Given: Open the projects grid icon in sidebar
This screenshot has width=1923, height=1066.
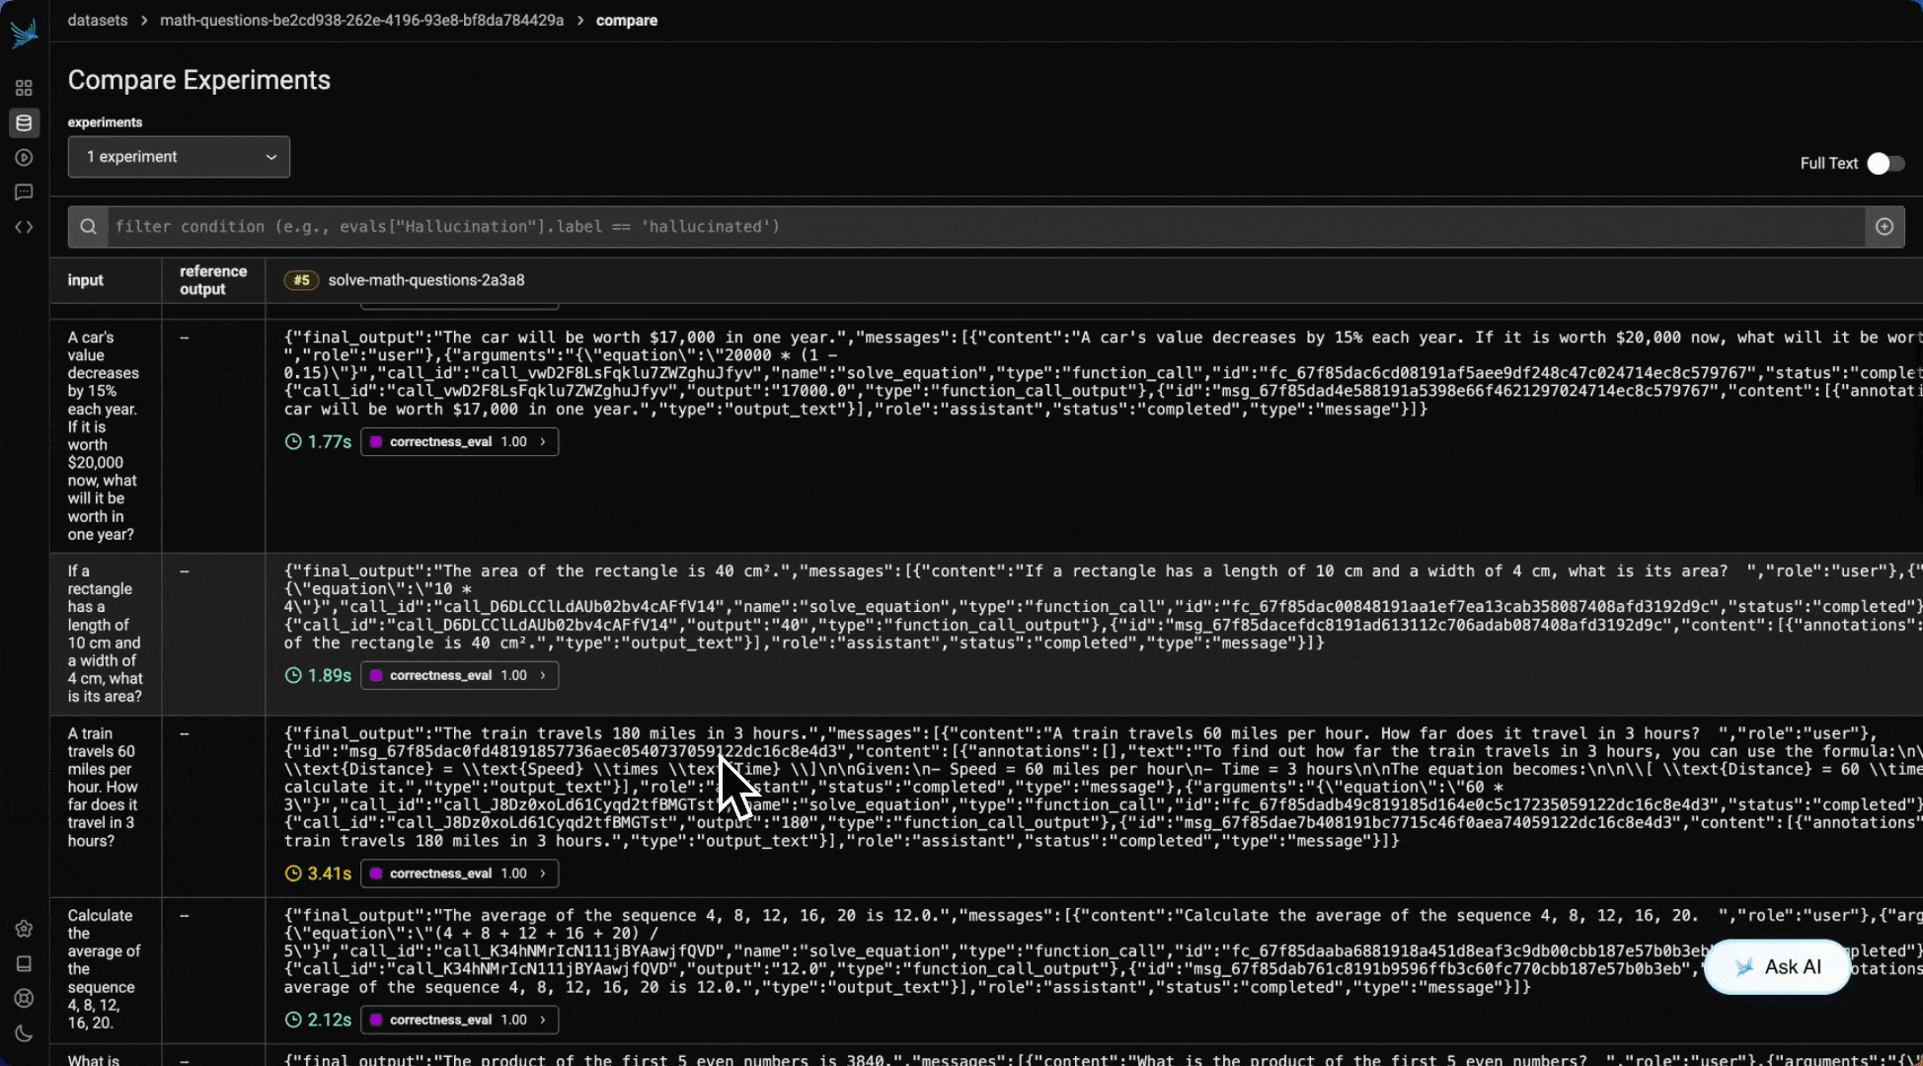Looking at the screenshot, I should (24, 88).
